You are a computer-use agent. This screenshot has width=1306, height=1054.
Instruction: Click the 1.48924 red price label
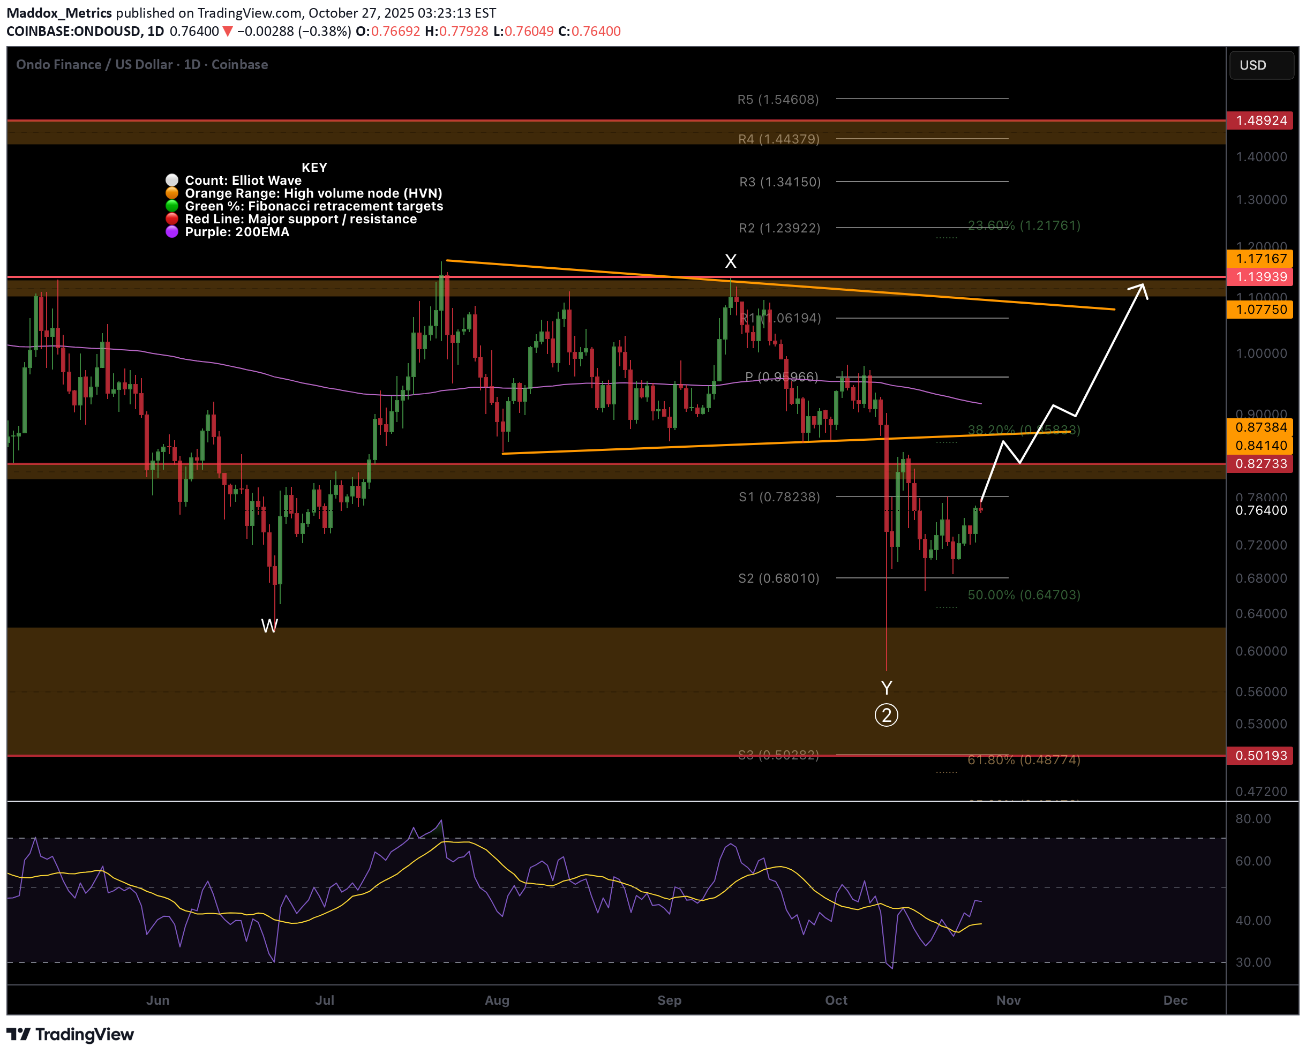(1260, 120)
